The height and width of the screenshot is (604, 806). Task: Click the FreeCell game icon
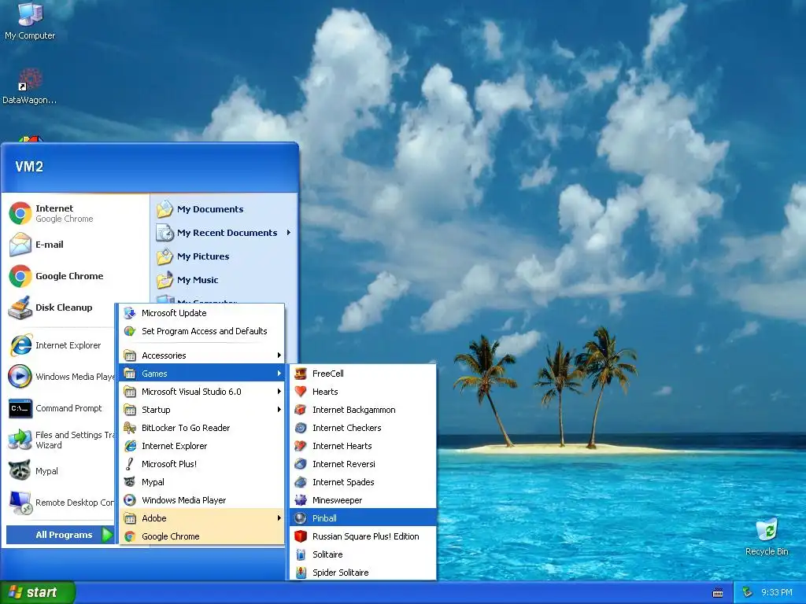point(301,374)
